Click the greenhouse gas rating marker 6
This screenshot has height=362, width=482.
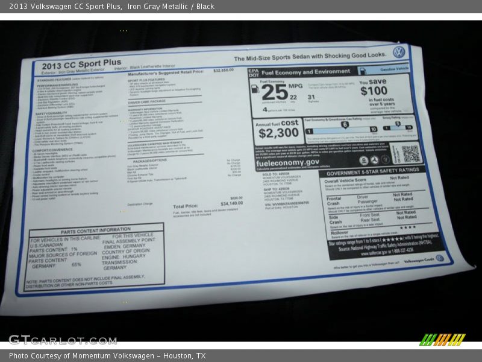[345, 124]
